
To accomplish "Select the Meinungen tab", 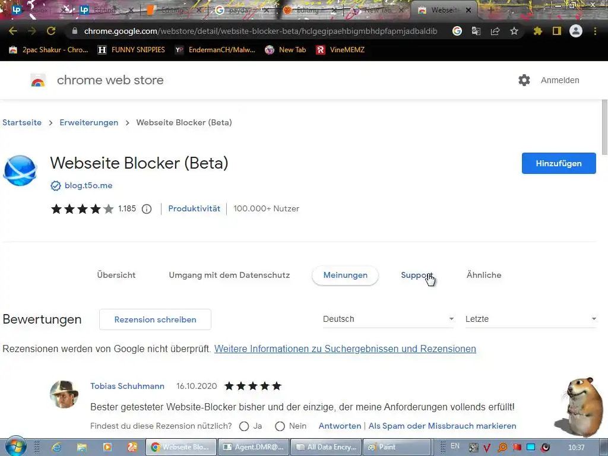I will coord(346,275).
